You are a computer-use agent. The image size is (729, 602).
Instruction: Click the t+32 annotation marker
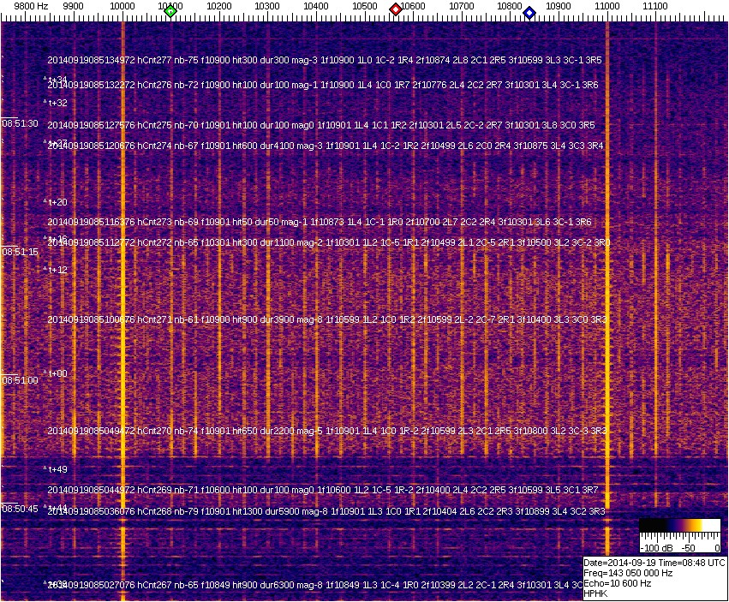tap(57, 103)
